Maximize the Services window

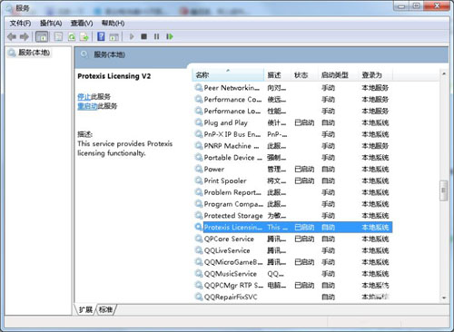416,6
